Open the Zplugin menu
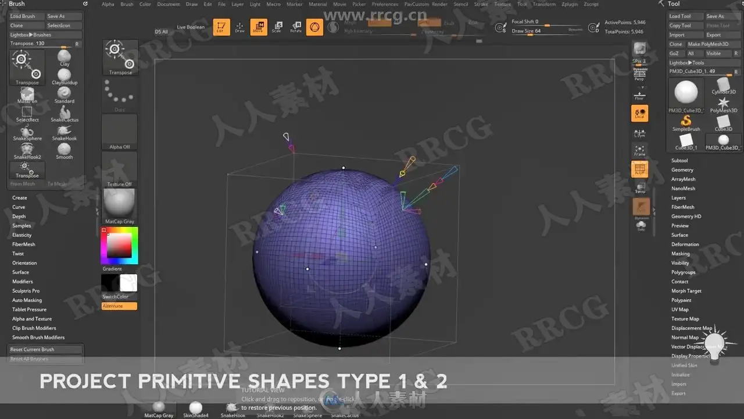Screen dimensions: 744x419 pos(570,4)
